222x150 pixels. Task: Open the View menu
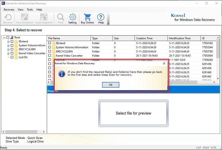[20, 10]
